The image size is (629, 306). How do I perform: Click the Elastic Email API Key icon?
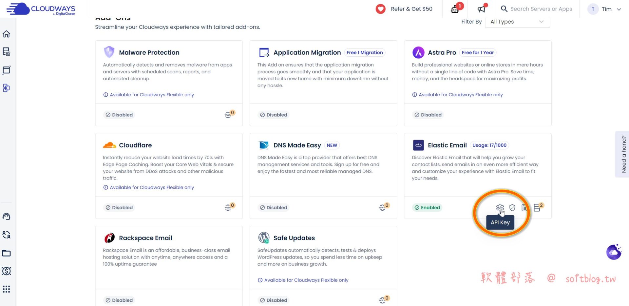pyautogui.click(x=500, y=208)
